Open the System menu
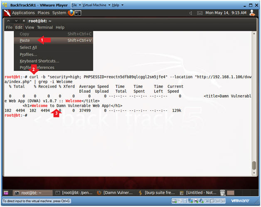 (x=59, y=13)
